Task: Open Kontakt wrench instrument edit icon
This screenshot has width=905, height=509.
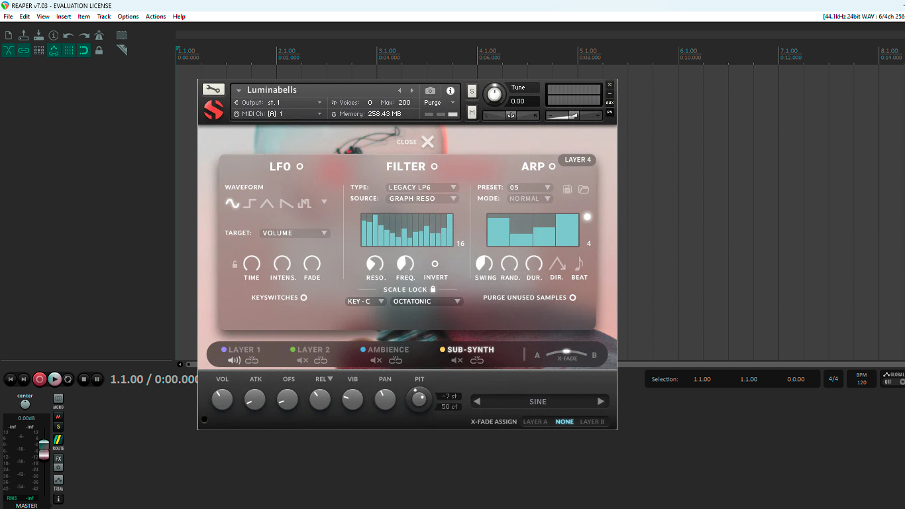Action: pyautogui.click(x=213, y=90)
